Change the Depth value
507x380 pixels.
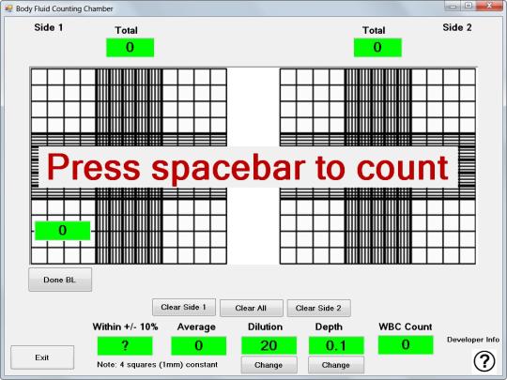click(x=336, y=365)
